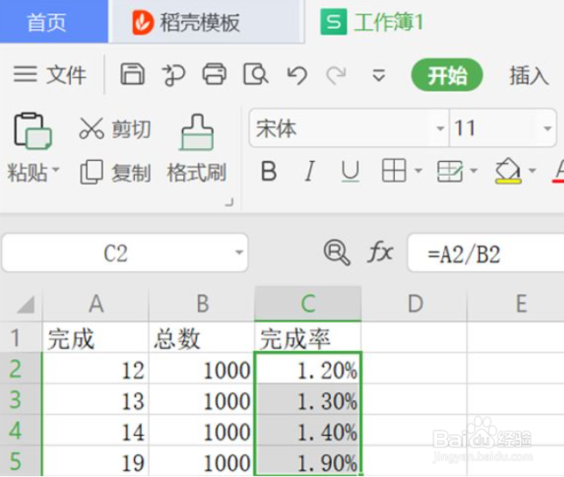Screen dimensions: 564x477
Task: Expand the font name dropdown arrow
Action: [x=440, y=129]
